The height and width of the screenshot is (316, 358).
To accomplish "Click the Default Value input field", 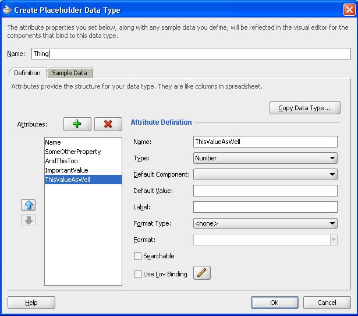I will click(265, 191).
